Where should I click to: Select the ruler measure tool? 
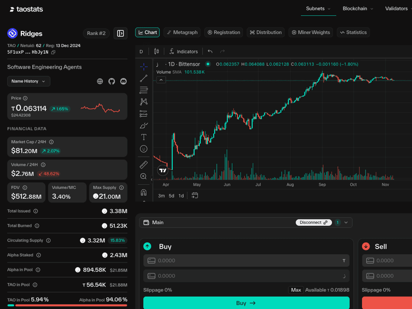point(144,164)
